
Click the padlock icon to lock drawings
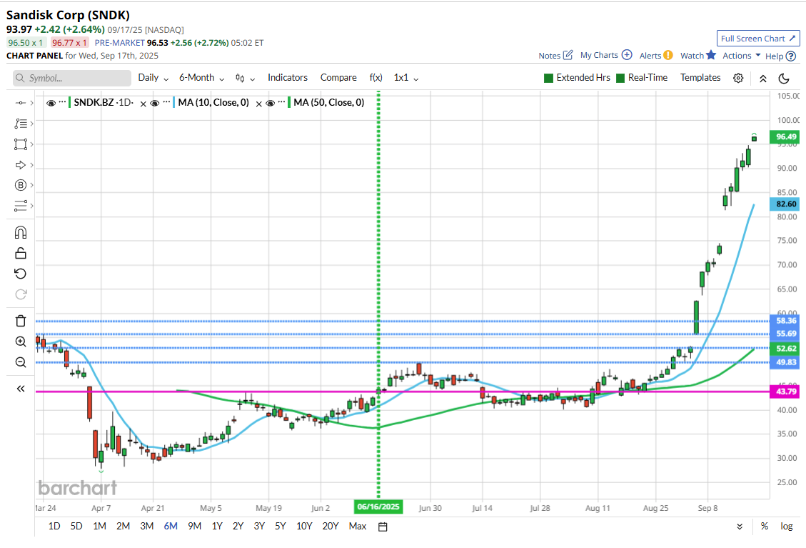21,252
